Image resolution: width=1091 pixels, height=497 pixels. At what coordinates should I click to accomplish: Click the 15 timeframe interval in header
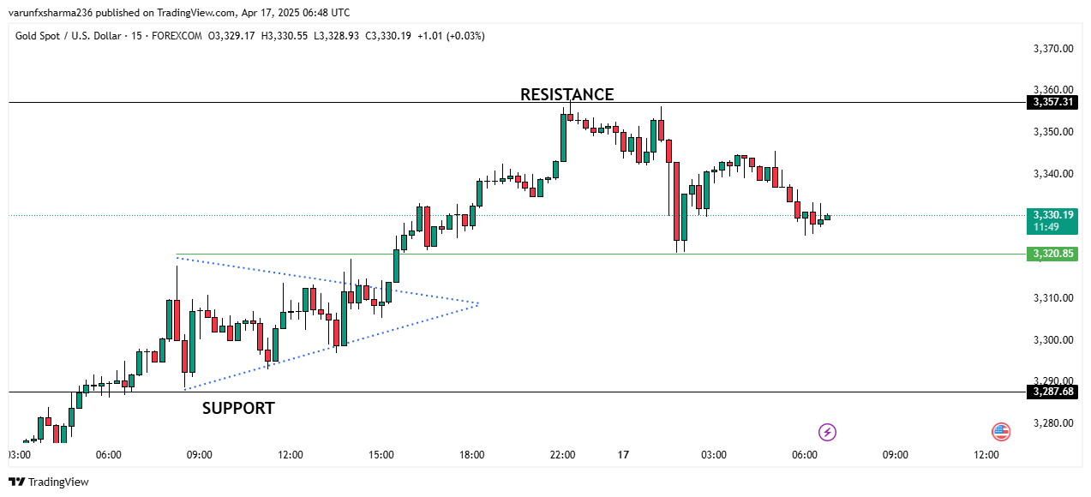click(x=136, y=36)
